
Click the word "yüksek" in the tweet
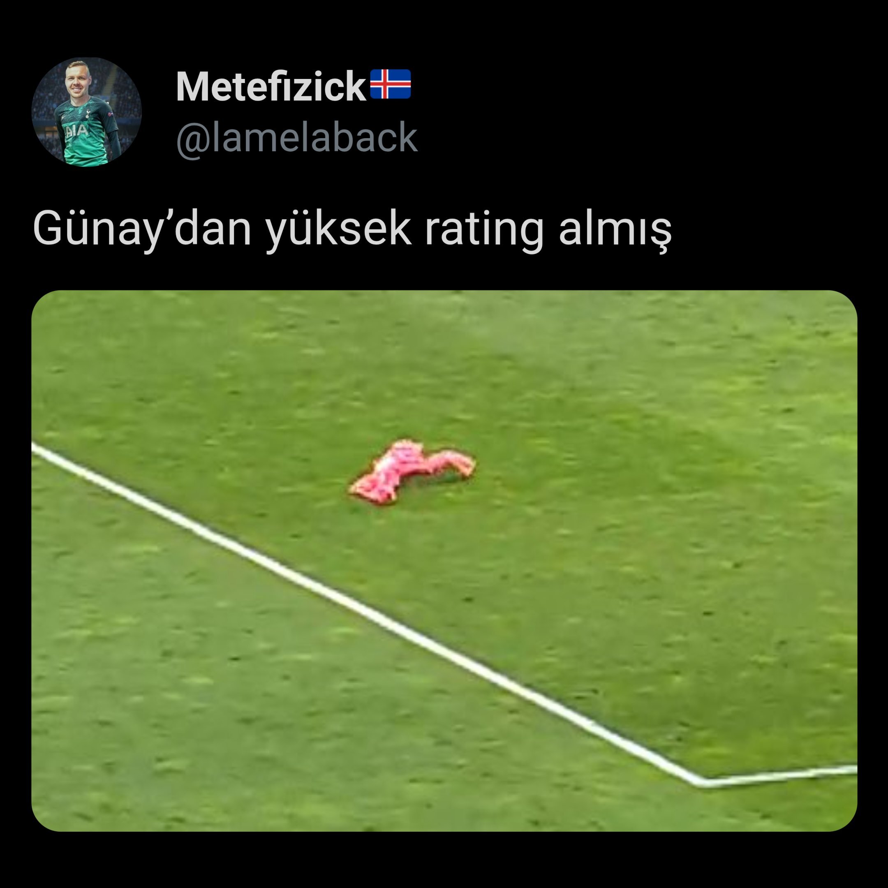[339, 229]
